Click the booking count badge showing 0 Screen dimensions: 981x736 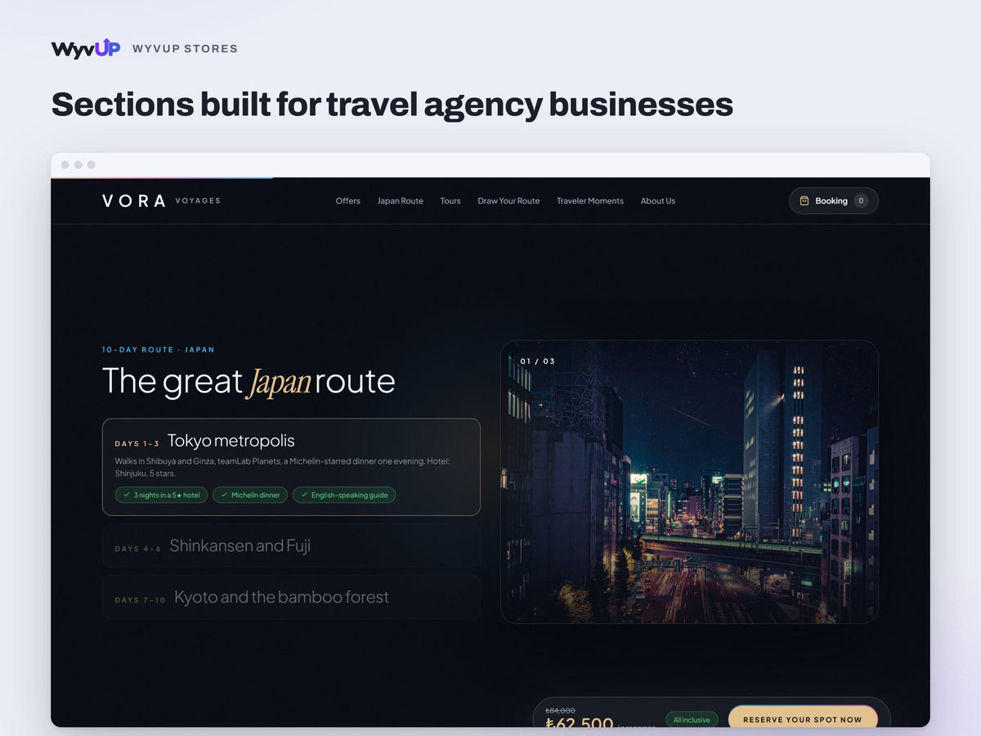(x=861, y=200)
